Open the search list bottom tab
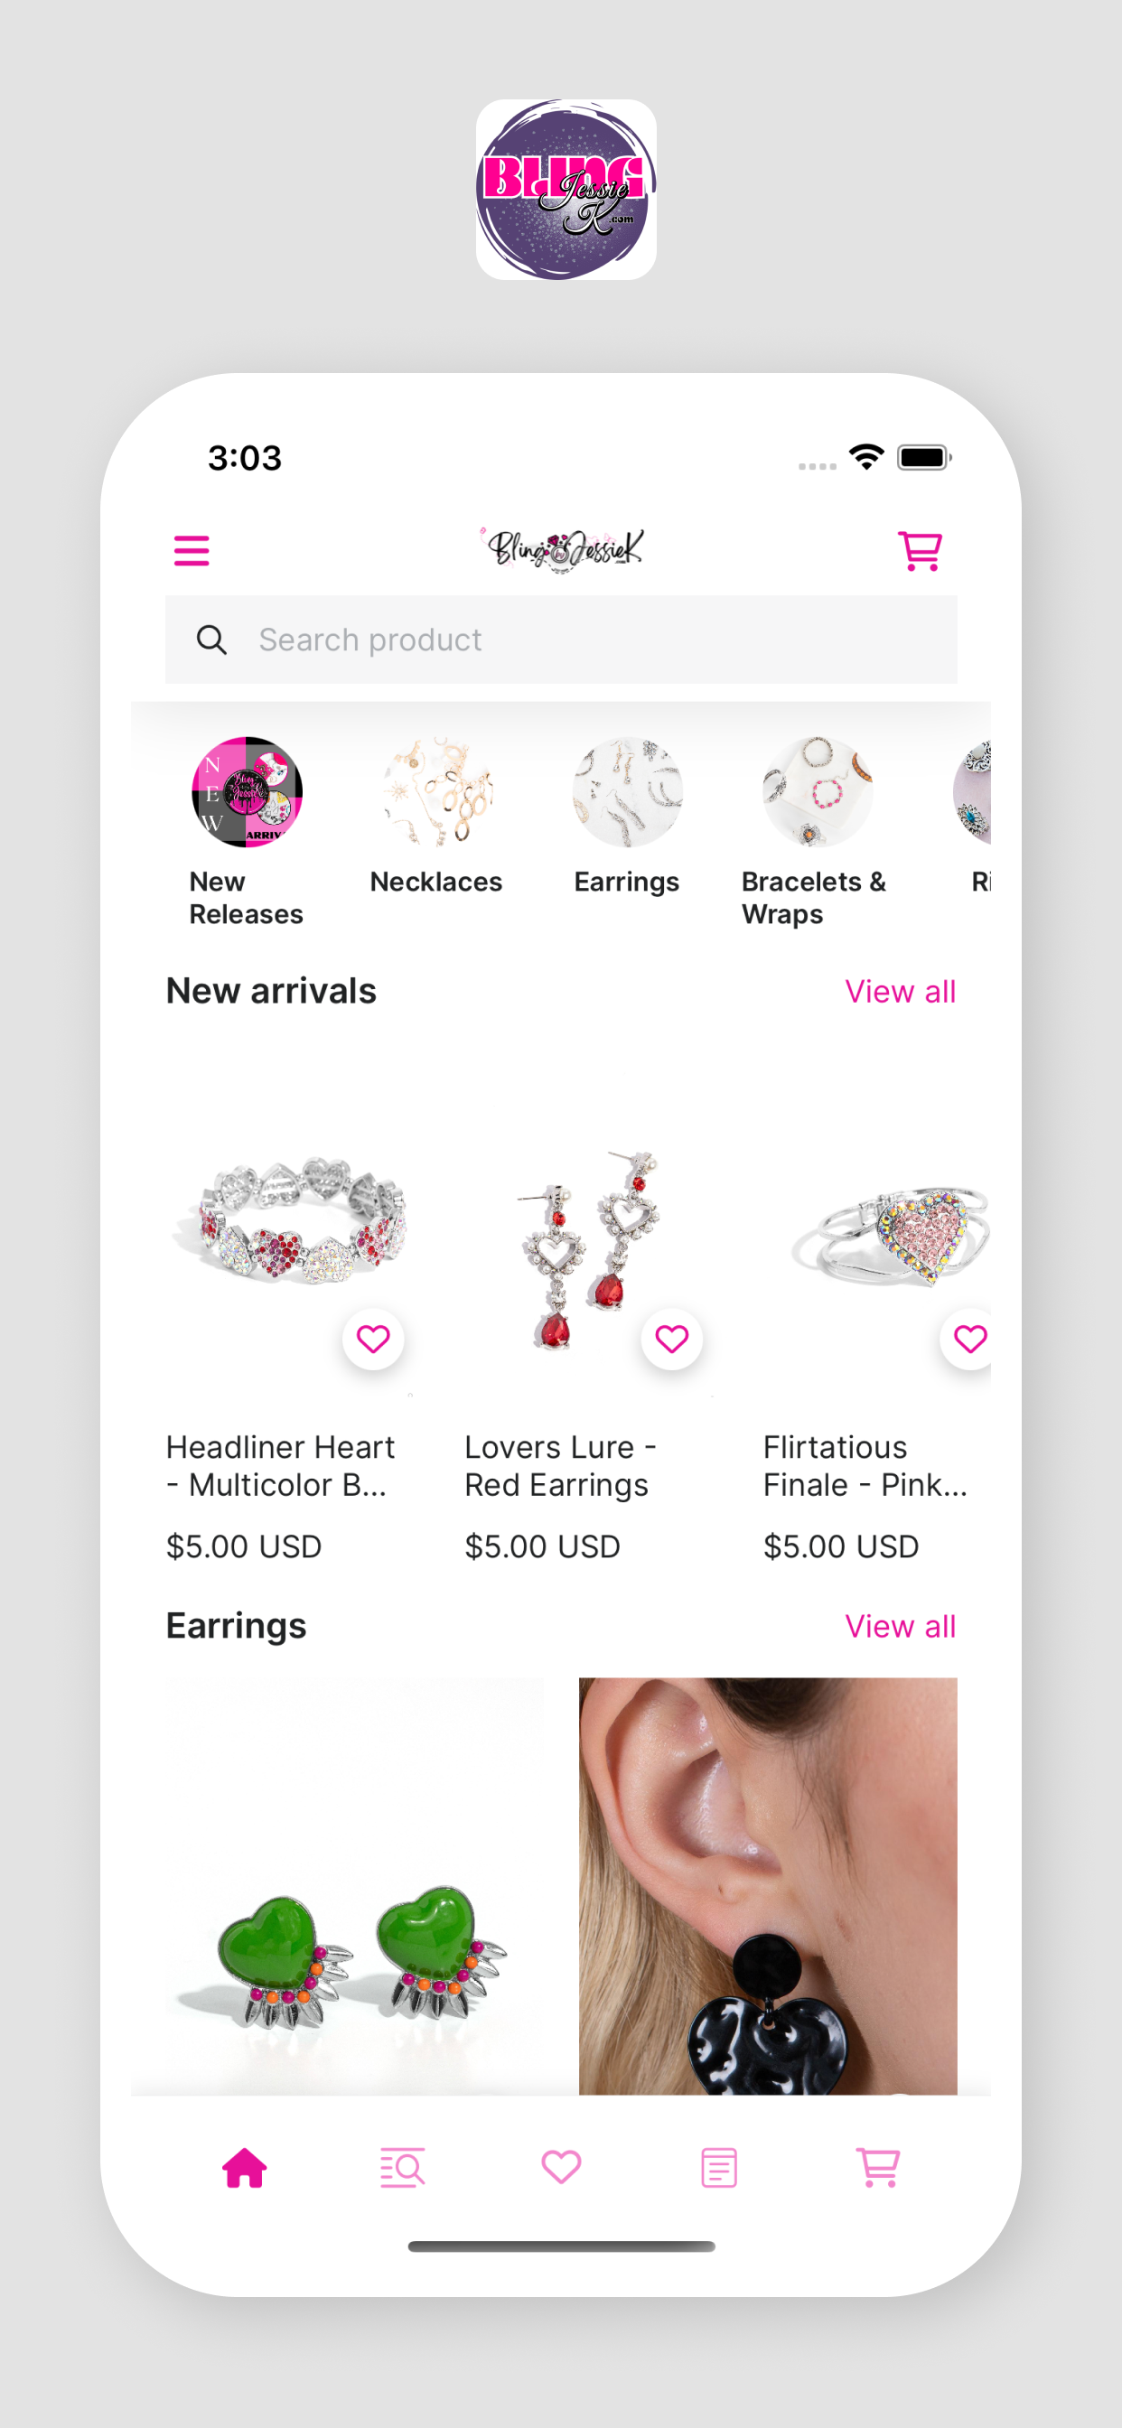Viewport: 1122px width, 2428px height. pyautogui.click(x=403, y=2167)
